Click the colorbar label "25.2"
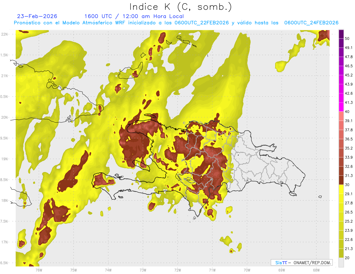Viewport: 355px width, 274px height. tap(349, 221)
